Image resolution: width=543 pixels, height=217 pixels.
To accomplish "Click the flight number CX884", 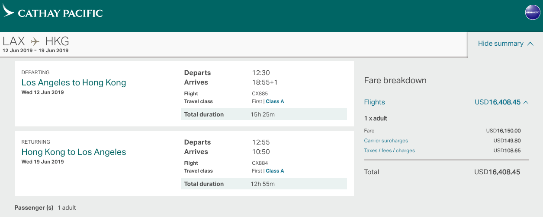I will [260, 163].
